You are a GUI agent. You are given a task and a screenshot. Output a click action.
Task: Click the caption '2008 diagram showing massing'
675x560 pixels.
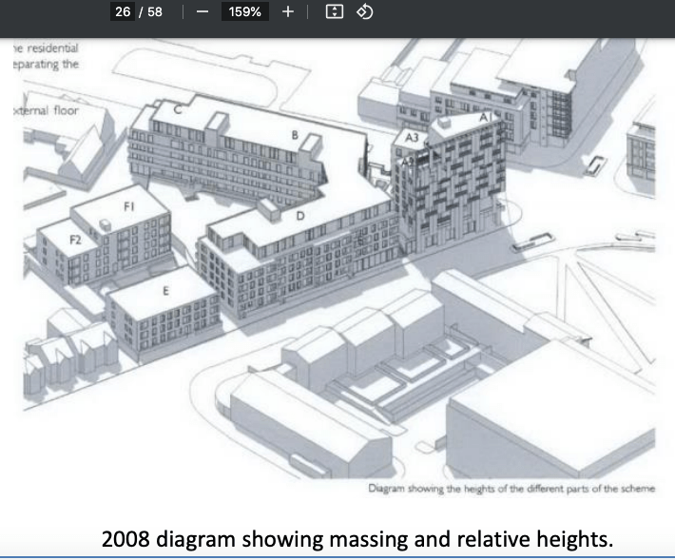(357, 539)
